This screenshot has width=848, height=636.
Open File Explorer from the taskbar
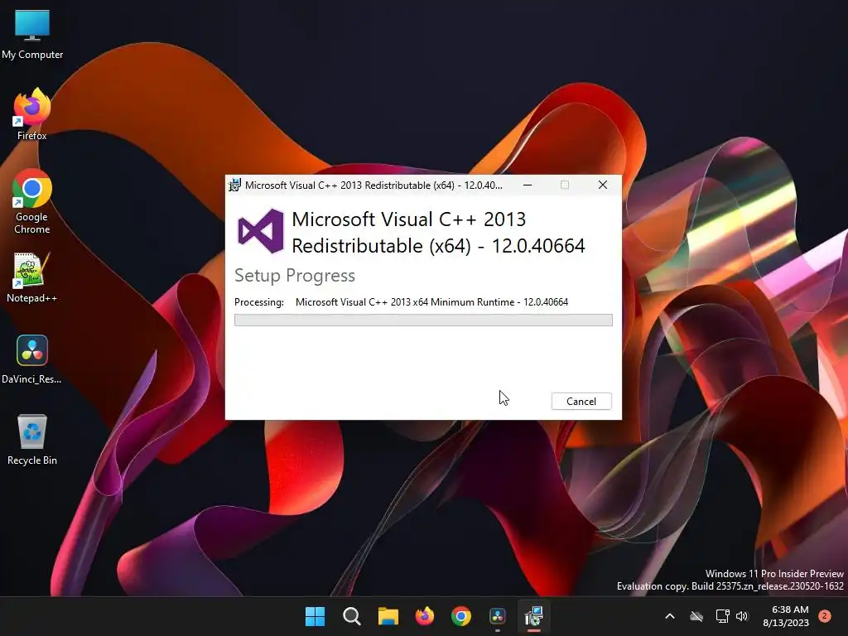[x=388, y=616]
